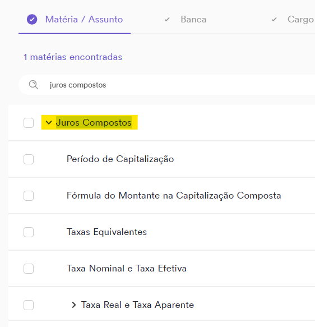The height and width of the screenshot is (327, 315).
Task: Click the checkmark icon beside Banca
Action: pos(167,20)
